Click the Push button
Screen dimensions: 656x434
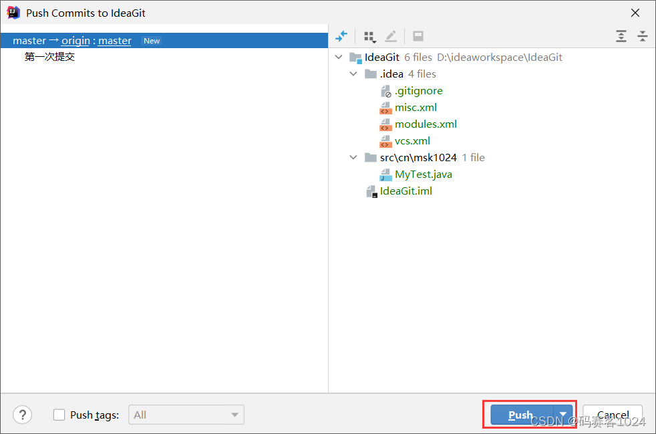pyautogui.click(x=522, y=415)
